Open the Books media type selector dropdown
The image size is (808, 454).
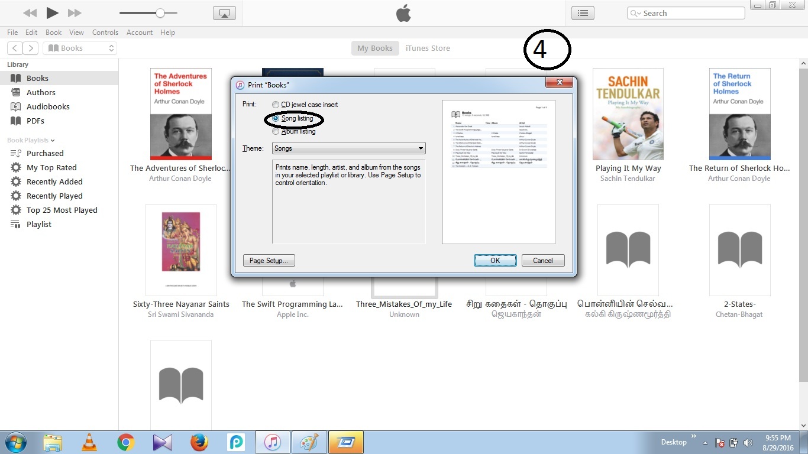pos(80,48)
